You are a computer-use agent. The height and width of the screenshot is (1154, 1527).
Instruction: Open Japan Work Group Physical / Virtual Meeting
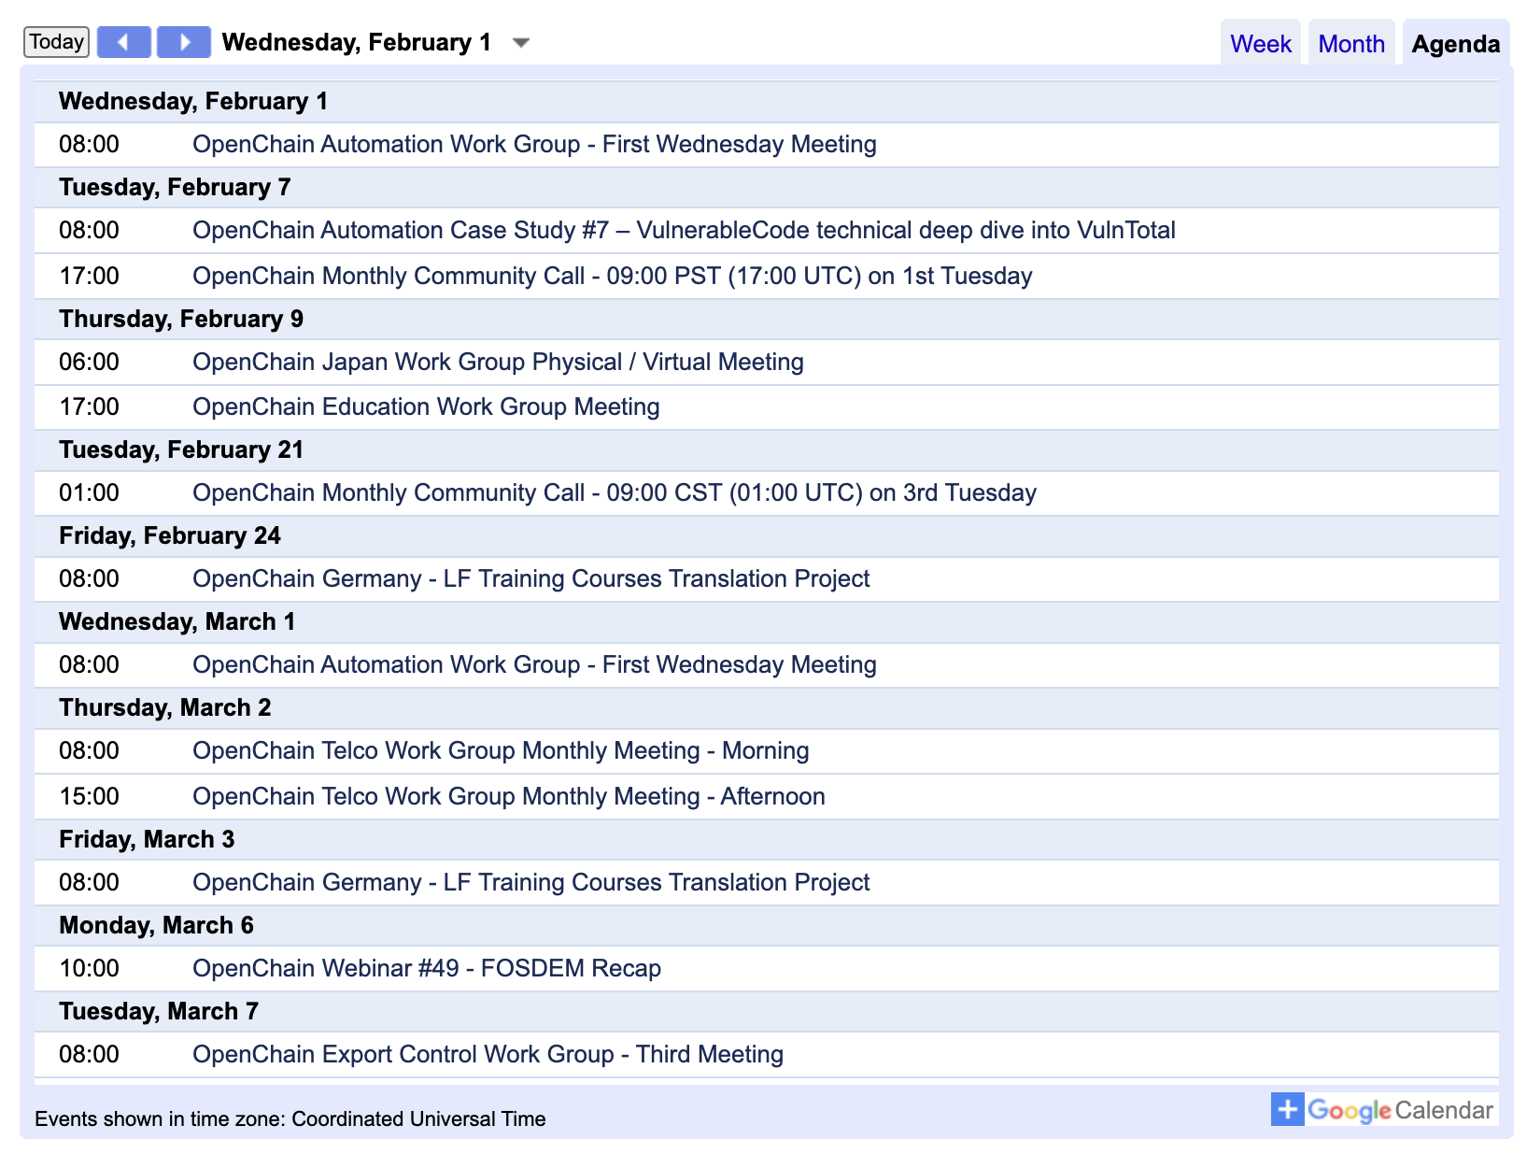pos(498,363)
